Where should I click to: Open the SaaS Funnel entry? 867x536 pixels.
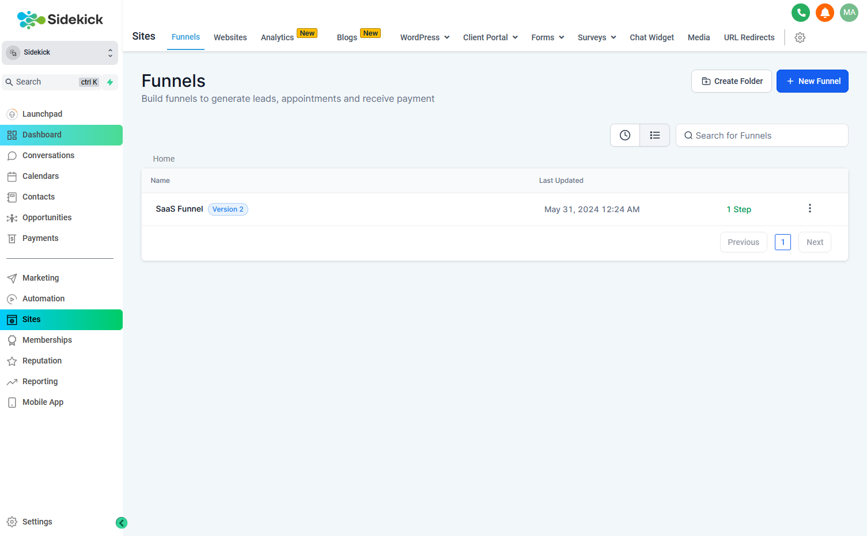pos(179,209)
